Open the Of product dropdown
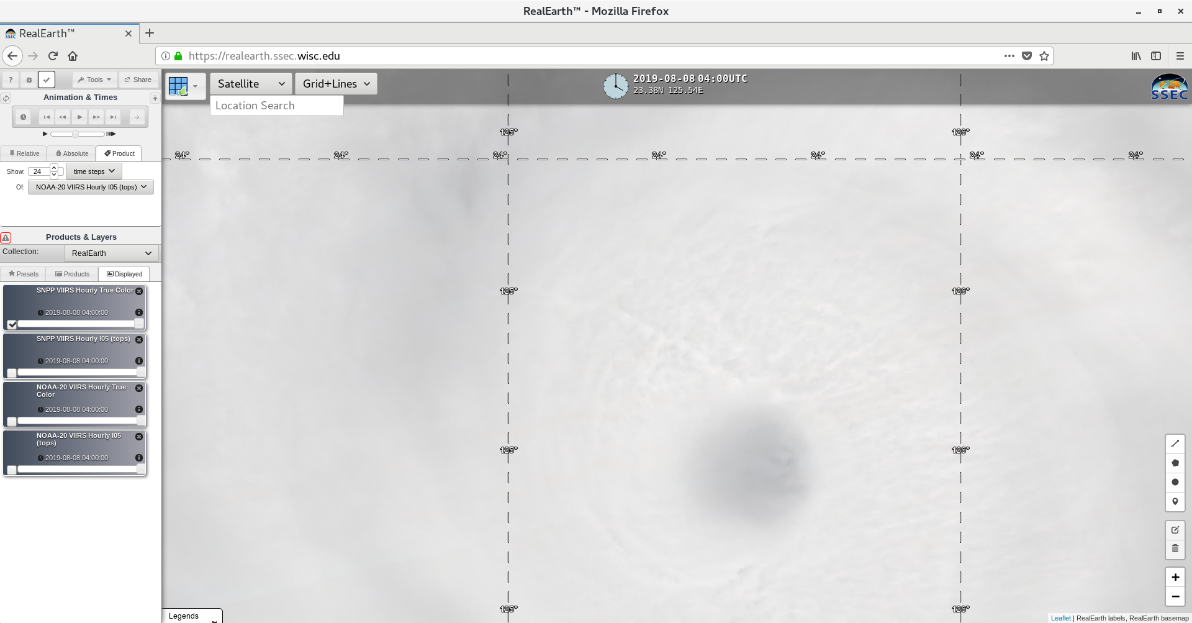The width and height of the screenshot is (1192, 623). (91, 187)
